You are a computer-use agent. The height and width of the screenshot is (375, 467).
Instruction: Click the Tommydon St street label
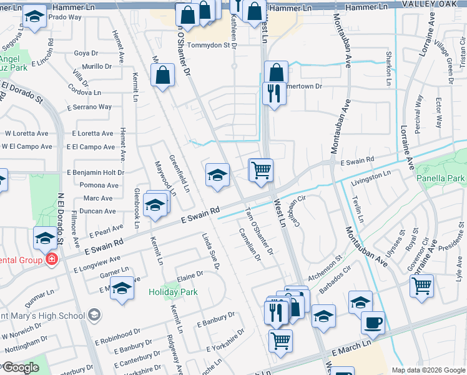[209, 45]
